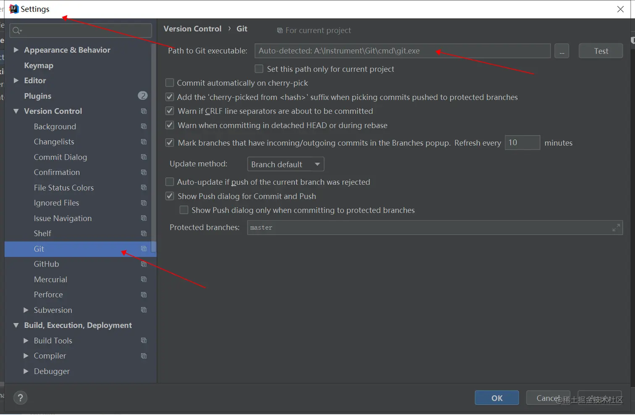
Task: Click project-level icon beside Ignored Files
Action: point(144,203)
